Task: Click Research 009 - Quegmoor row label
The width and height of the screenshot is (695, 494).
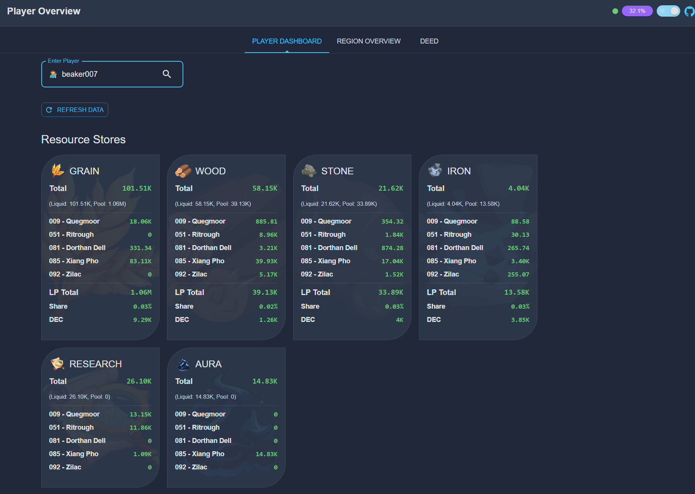Action: coord(74,414)
